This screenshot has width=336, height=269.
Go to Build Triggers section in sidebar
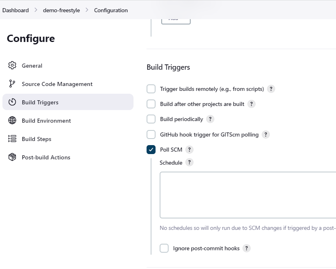(x=40, y=102)
